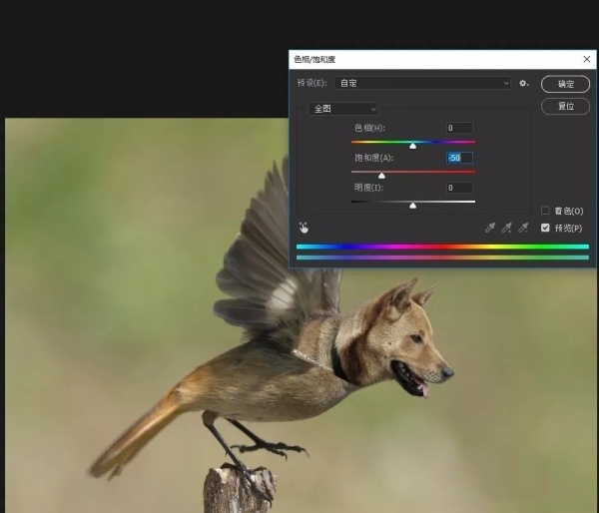This screenshot has width=599, height=513.
Task: Click the 色相(H) value input field
Action: (459, 128)
